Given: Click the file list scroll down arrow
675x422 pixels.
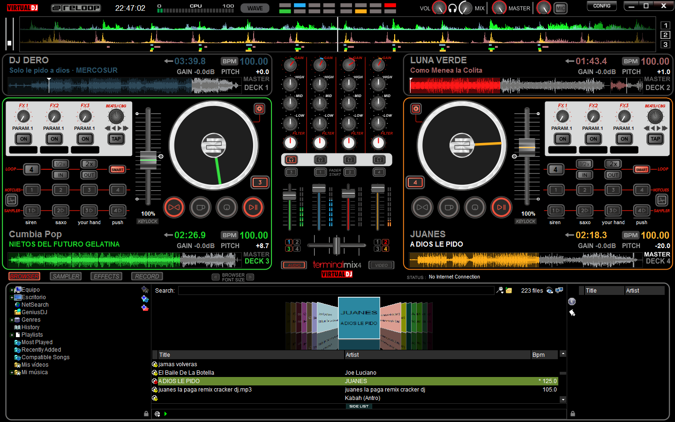Looking at the screenshot, I should click(x=563, y=399).
